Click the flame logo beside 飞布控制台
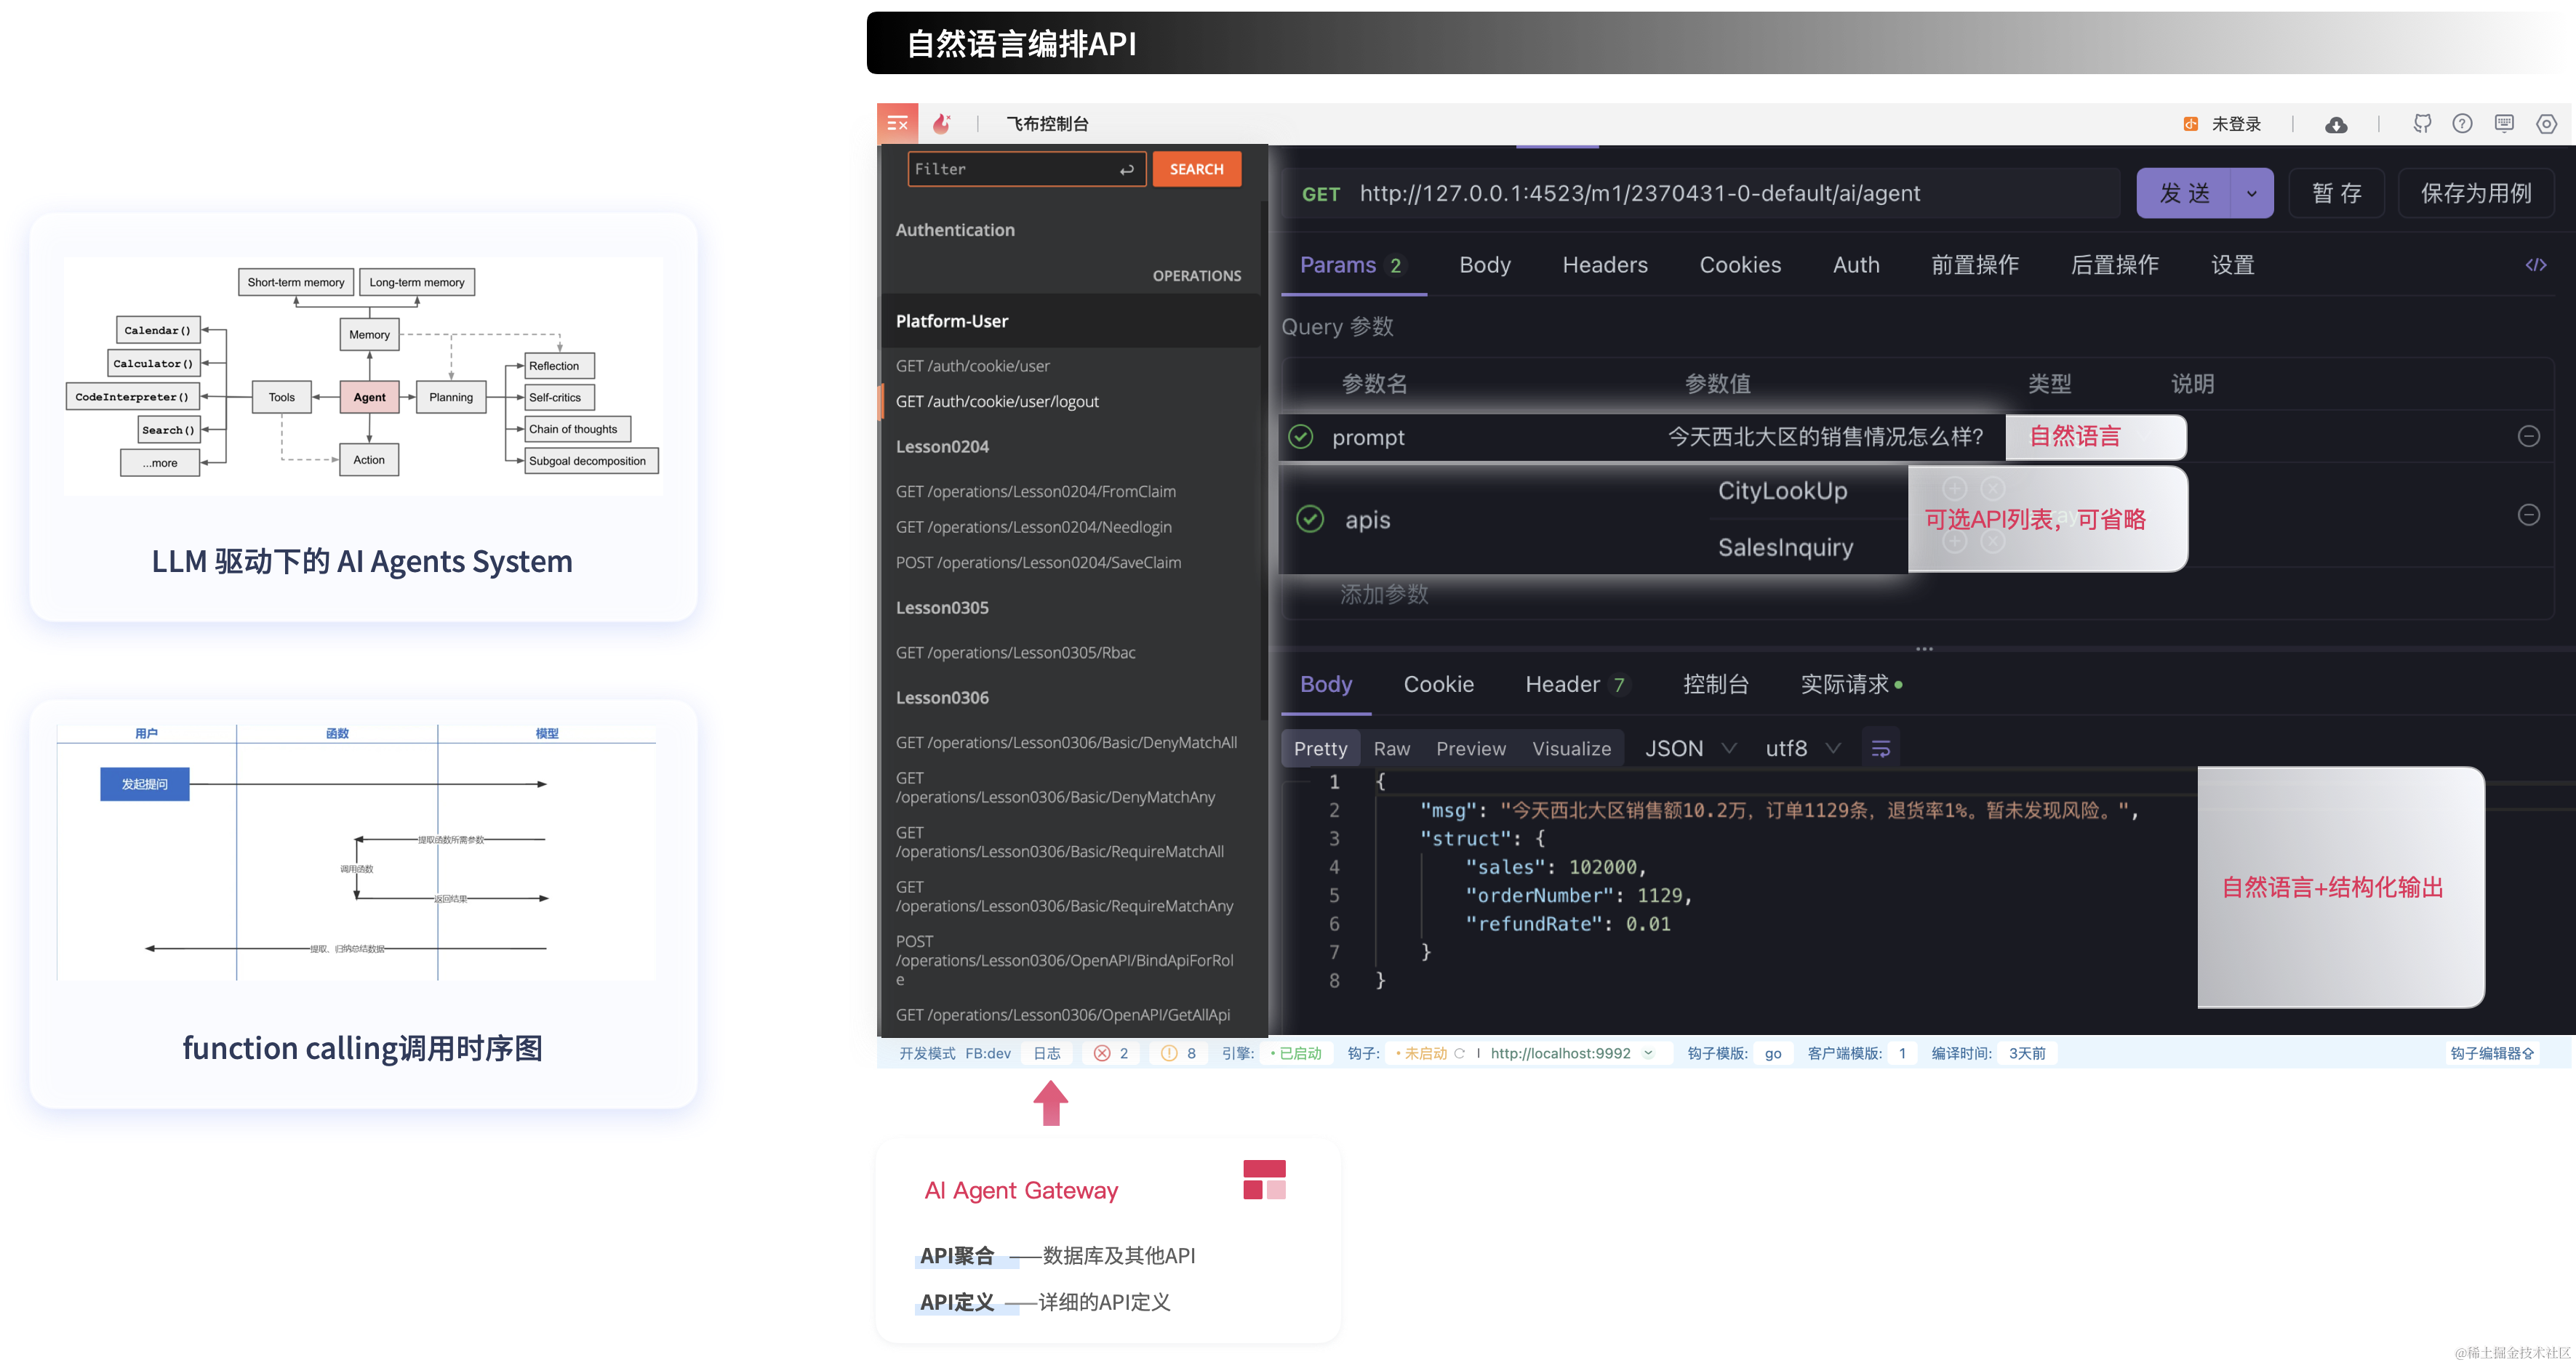The image size is (2576, 1365). [x=941, y=122]
